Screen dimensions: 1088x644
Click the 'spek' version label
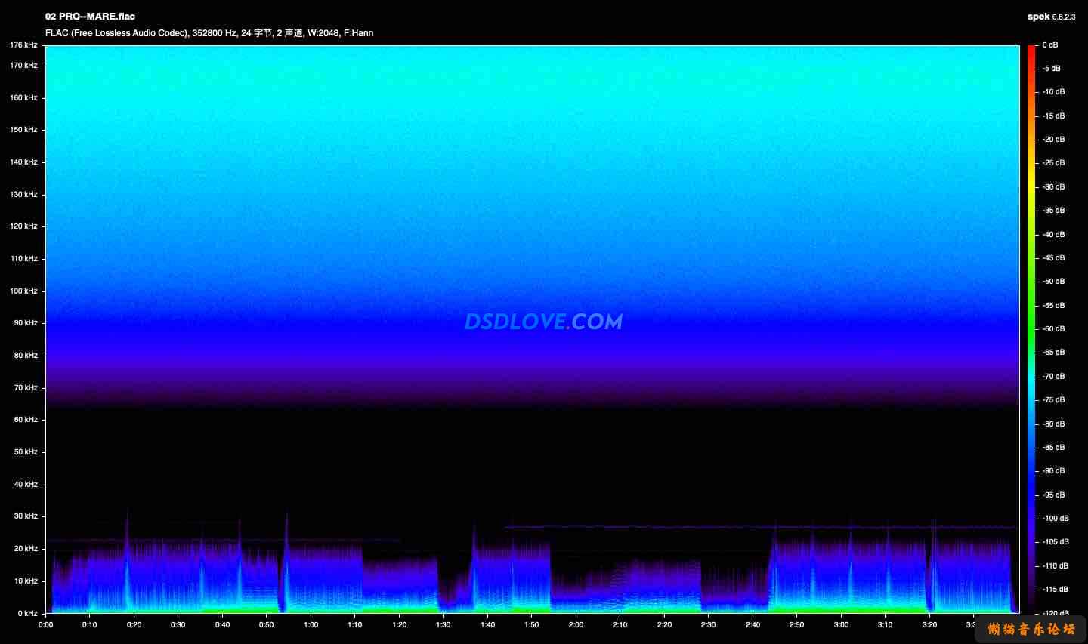click(1051, 17)
